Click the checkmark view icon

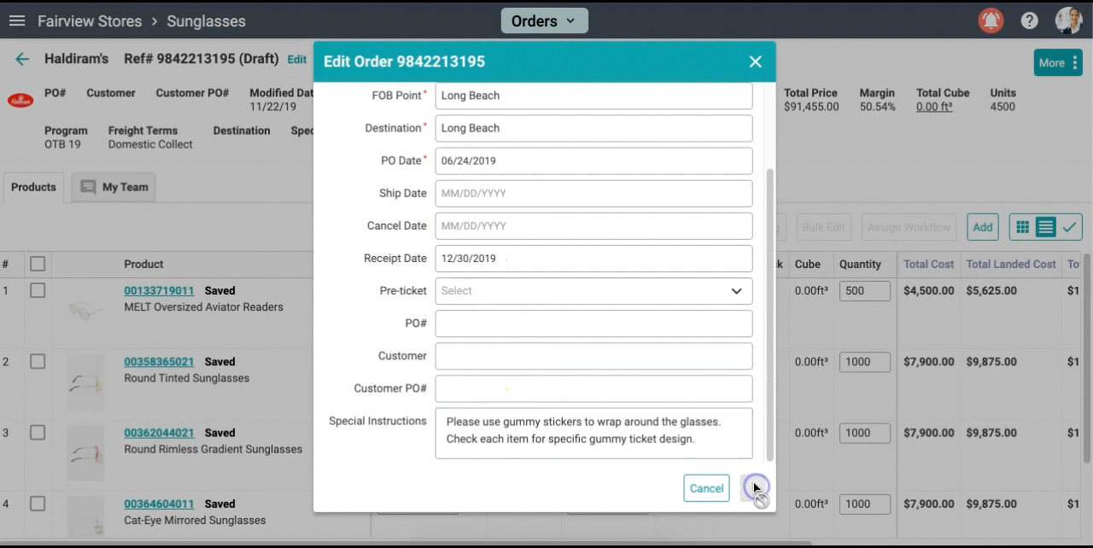tap(1069, 227)
